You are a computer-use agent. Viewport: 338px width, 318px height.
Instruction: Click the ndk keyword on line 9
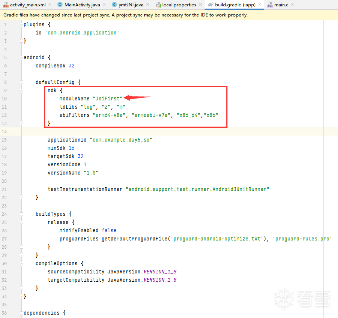(52, 91)
